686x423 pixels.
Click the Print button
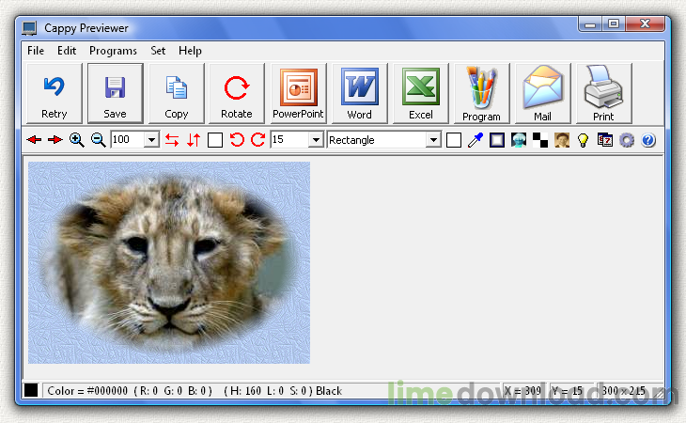tap(603, 93)
